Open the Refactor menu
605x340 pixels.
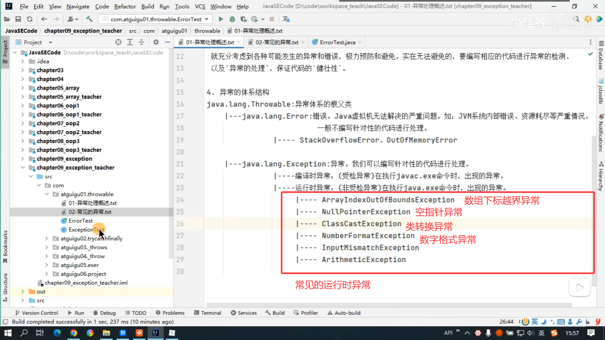coord(125,6)
